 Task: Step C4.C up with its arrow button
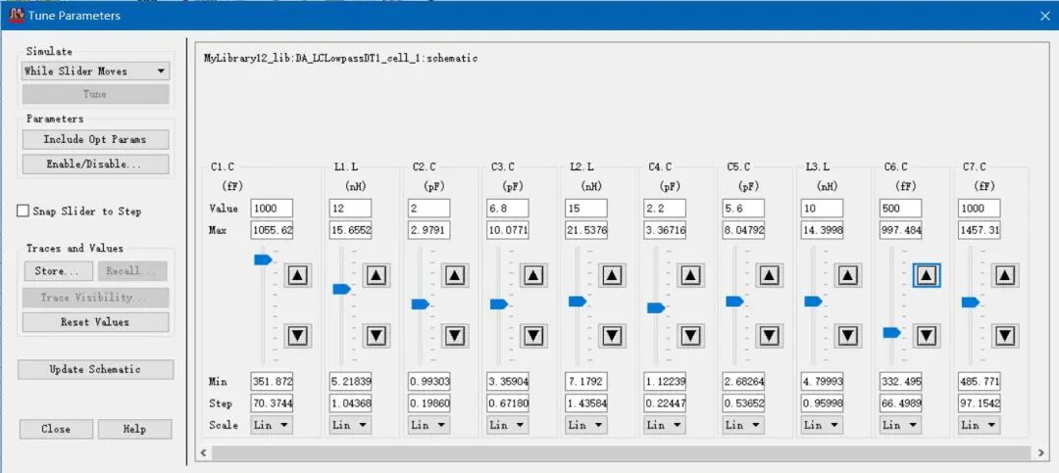[690, 275]
